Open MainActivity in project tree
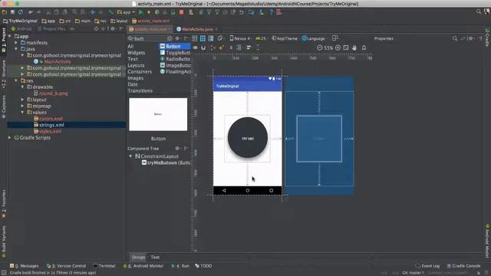The image size is (491, 276). (58, 61)
